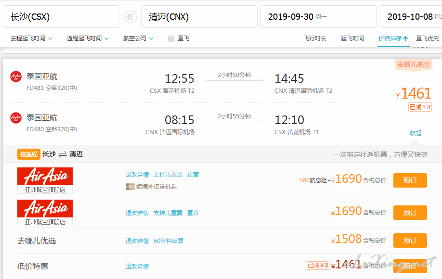Open return date 2019-10-08 field

click(x=411, y=17)
